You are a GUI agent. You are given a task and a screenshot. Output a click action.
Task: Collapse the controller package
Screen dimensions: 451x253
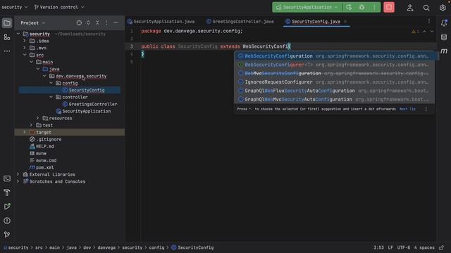[51, 97]
